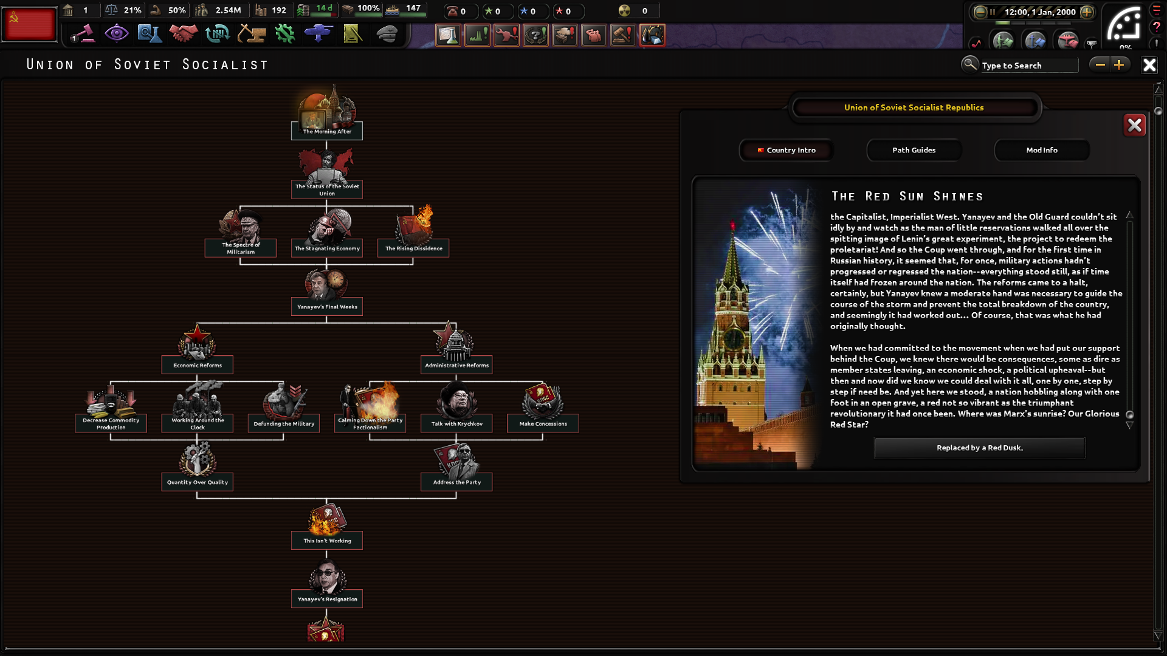1167x656 pixels.
Task: Switch to the Mod Info tab
Action: 1041,150
